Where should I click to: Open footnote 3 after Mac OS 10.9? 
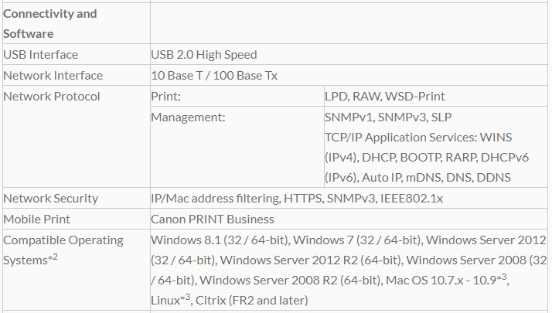pos(504,277)
